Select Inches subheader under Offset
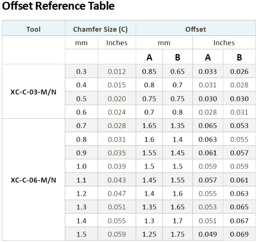The width and height of the screenshot is (258, 243). point(224,43)
